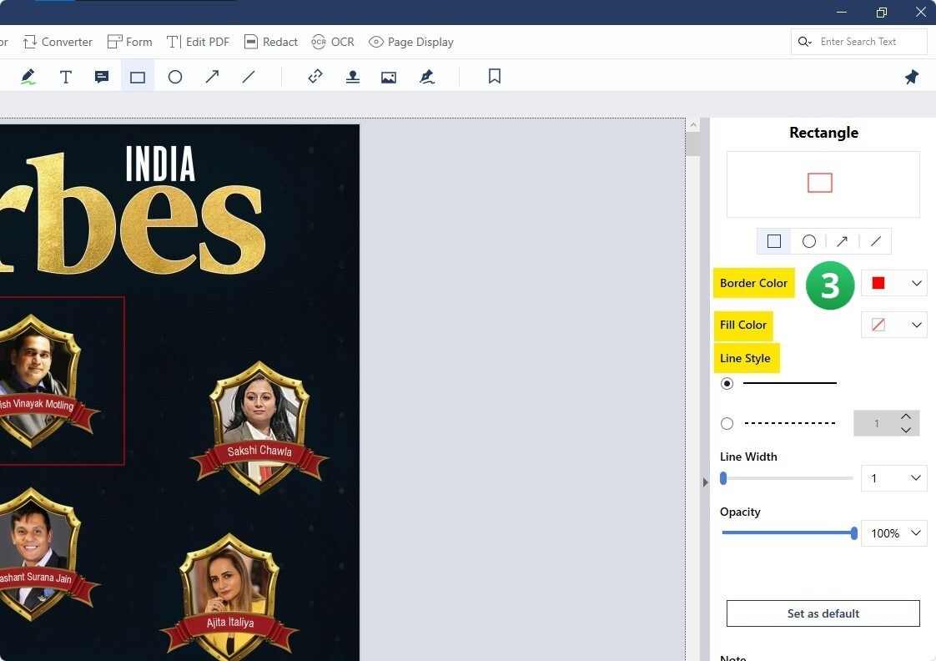Select the Rectangle tool in toolbar
The height and width of the screenshot is (661, 936).
click(138, 77)
